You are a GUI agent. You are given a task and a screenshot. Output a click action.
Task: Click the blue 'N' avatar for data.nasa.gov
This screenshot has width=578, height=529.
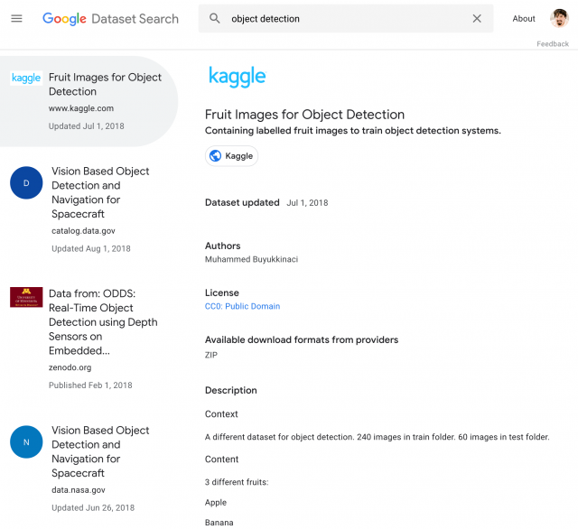(26, 441)
